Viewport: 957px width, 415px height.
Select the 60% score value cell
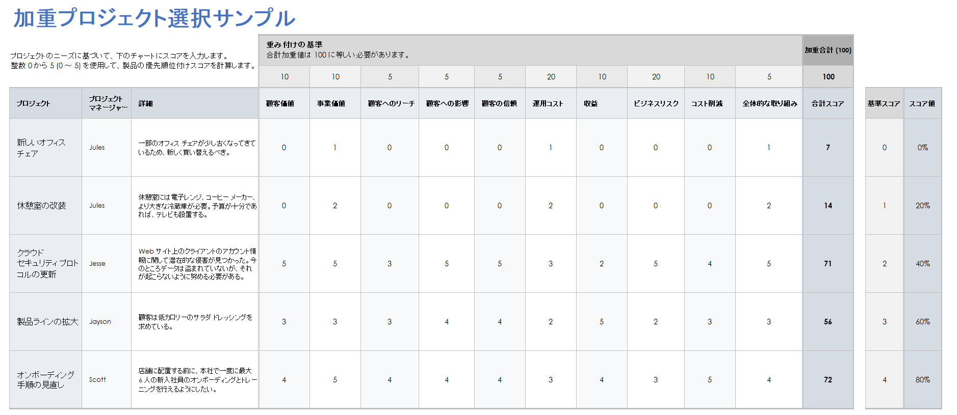[x=922, y=322]
